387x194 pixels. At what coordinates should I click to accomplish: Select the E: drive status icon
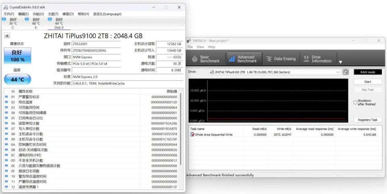(x=27, y=19)
